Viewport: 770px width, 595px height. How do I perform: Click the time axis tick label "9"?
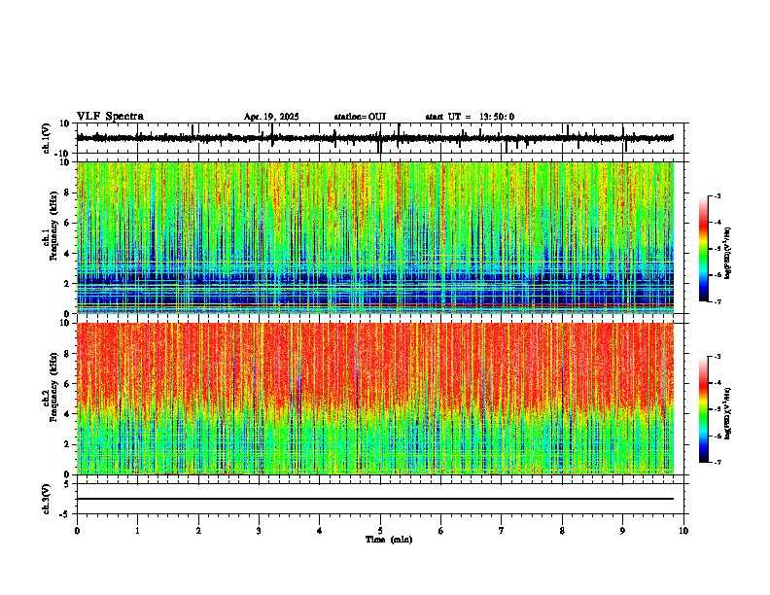622,531
